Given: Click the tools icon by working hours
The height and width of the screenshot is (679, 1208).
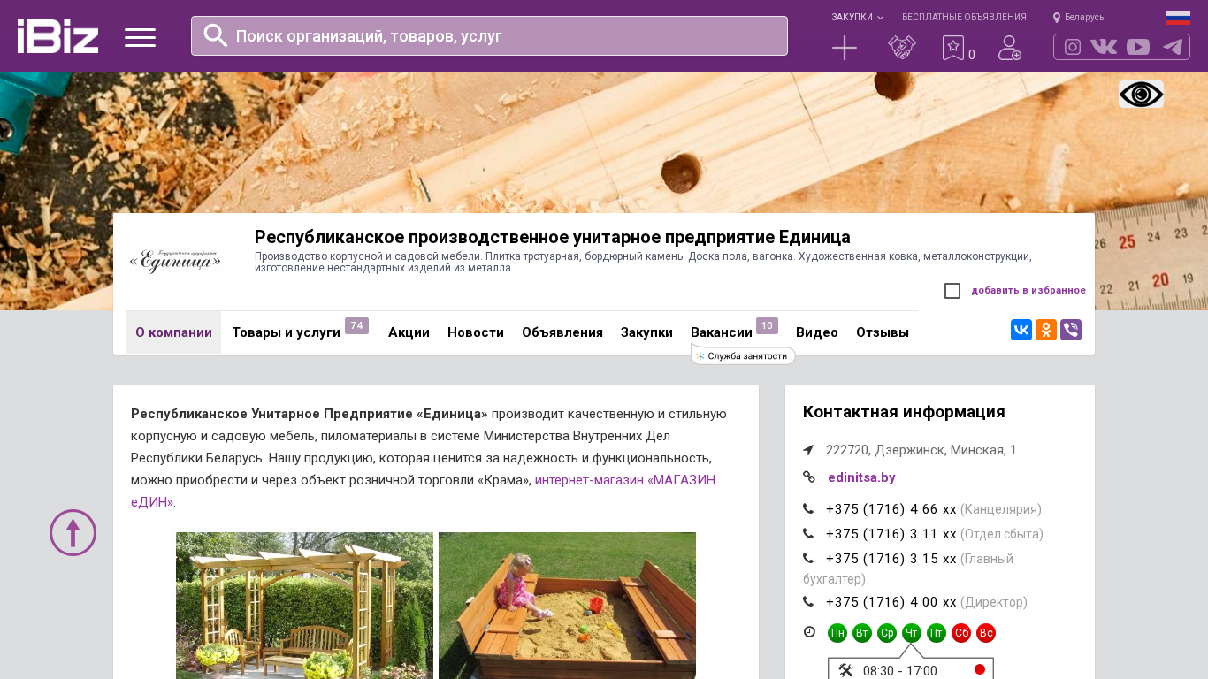Looking at the screenshot, I should [x=845, y=670].
